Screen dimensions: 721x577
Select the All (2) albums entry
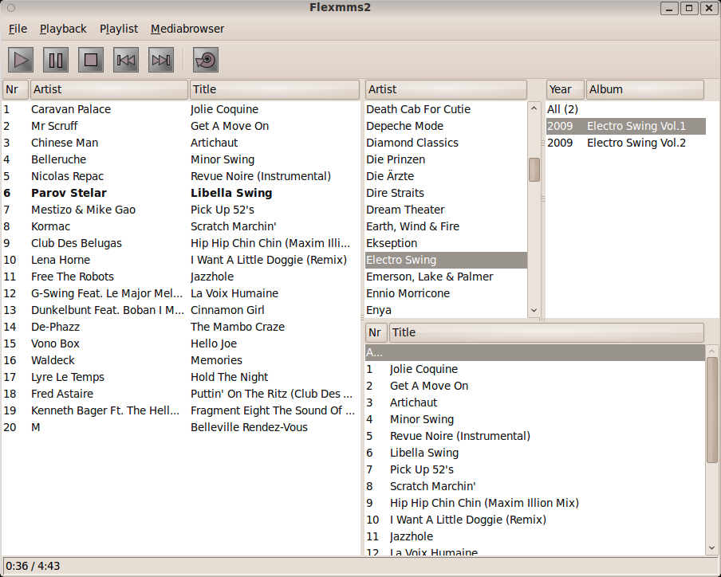pyautogui.click(x=626, y=109)
